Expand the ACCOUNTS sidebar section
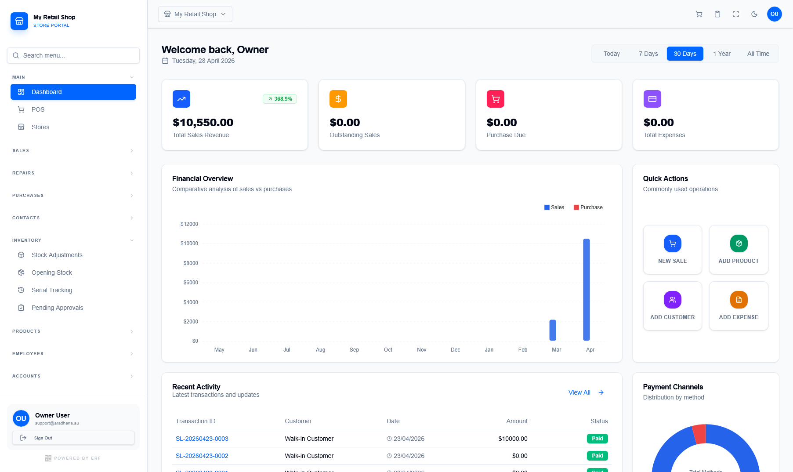 tap(73, 376)
